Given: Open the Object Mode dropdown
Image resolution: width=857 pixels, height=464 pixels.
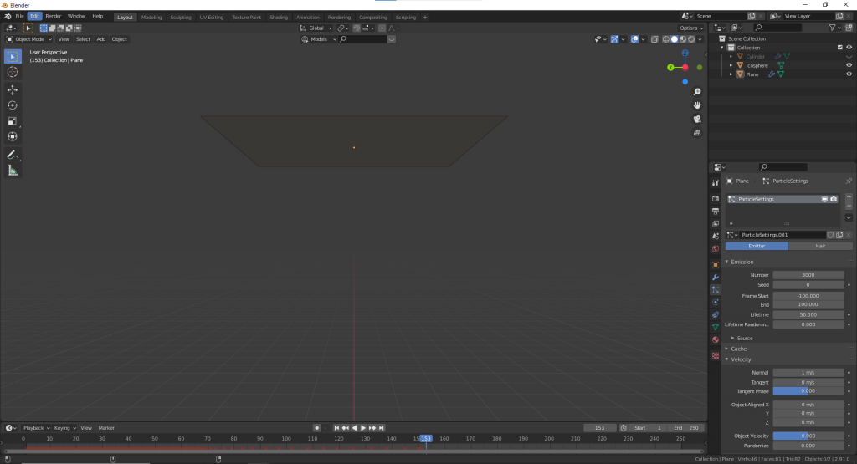Looking at the screenshot, I should click(x=29, y=39).
